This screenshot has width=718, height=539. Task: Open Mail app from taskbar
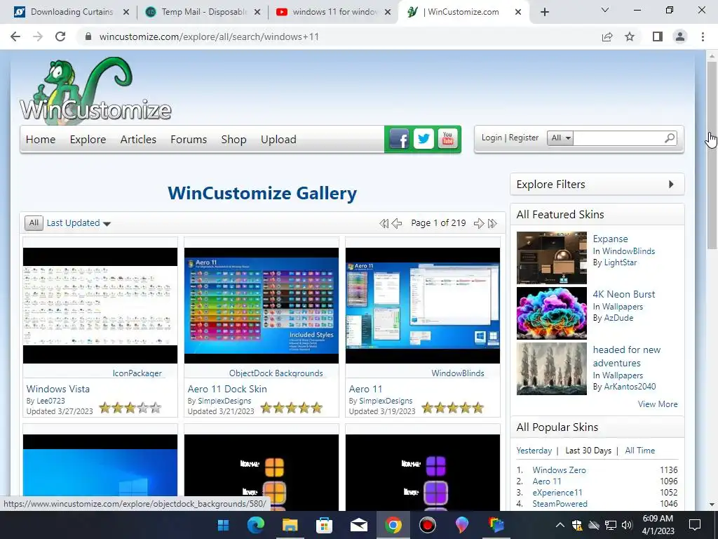point(358,525)
